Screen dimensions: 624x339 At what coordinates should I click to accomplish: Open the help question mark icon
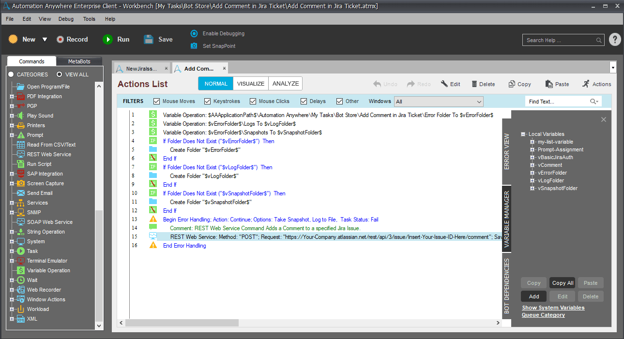tap(615, 40)
